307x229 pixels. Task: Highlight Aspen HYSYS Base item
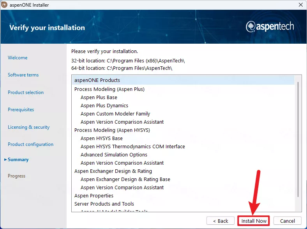101,138
